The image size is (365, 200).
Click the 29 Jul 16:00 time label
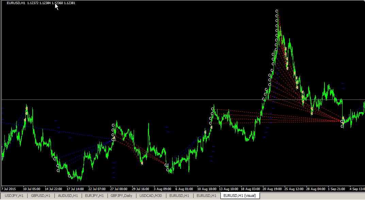(x=140, y=189)
